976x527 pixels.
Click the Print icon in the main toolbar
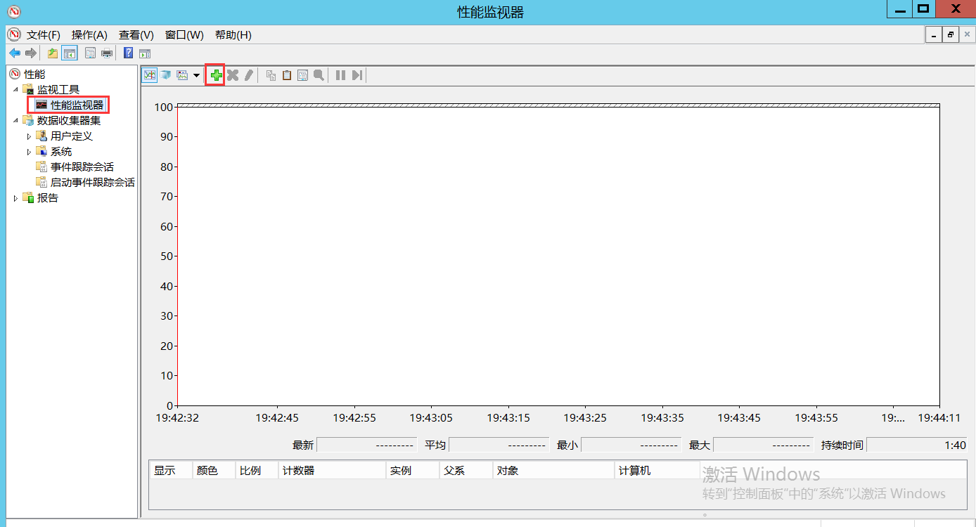click(x=107, y=53)
